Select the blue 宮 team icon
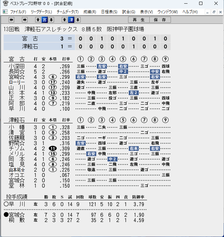 point(45,20)
